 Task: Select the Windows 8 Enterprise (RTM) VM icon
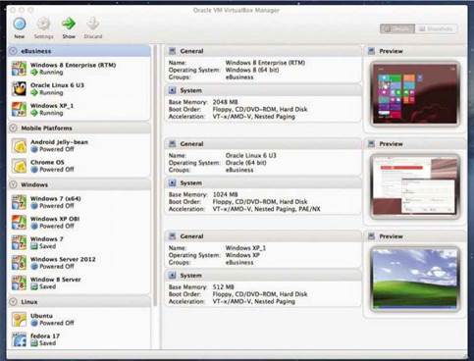[x=19, y=69]
